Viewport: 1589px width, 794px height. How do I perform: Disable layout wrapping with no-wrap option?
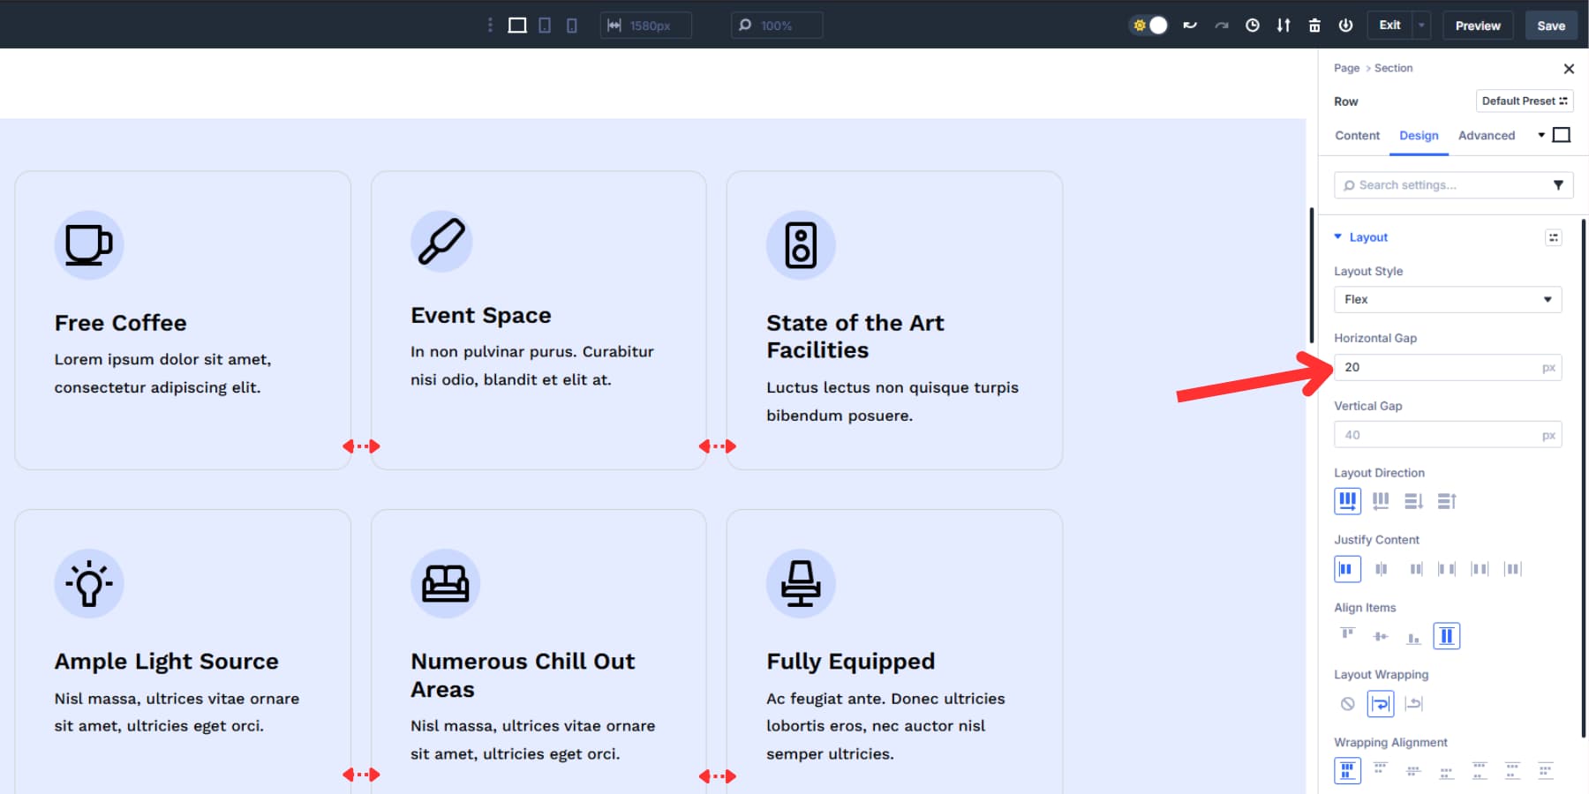pos(1347,704)
